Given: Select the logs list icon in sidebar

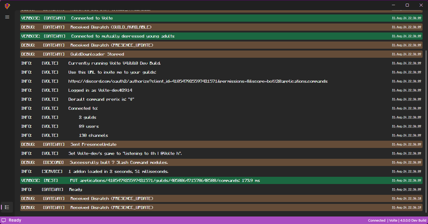Looking at the screenshot, I should point(7,207).
